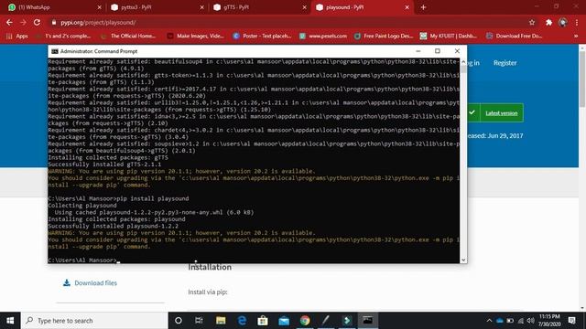Go forward in browser history
The height and width of the screenshot is (329, 586).
(x=23, y=22)
